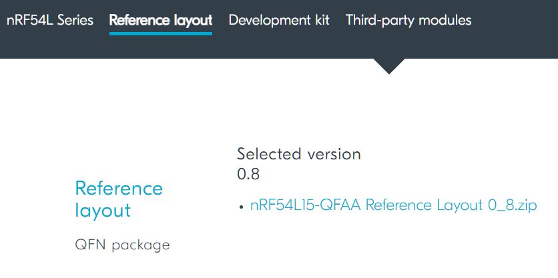Click the Selected version label

(299, 154)
